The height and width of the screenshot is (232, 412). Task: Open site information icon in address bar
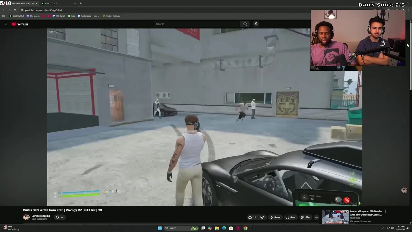tap(22, 10)
